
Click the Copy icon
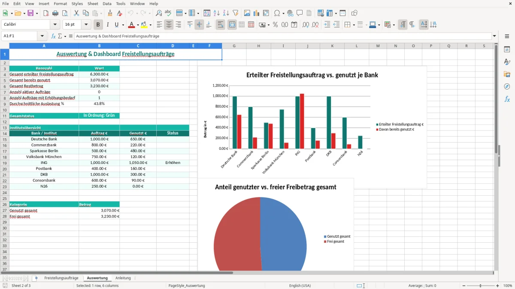click(85, 13)
